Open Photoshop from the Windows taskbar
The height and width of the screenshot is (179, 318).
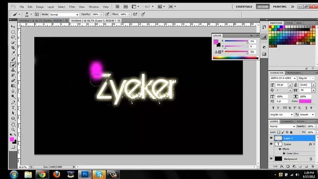tap(84, 175)
